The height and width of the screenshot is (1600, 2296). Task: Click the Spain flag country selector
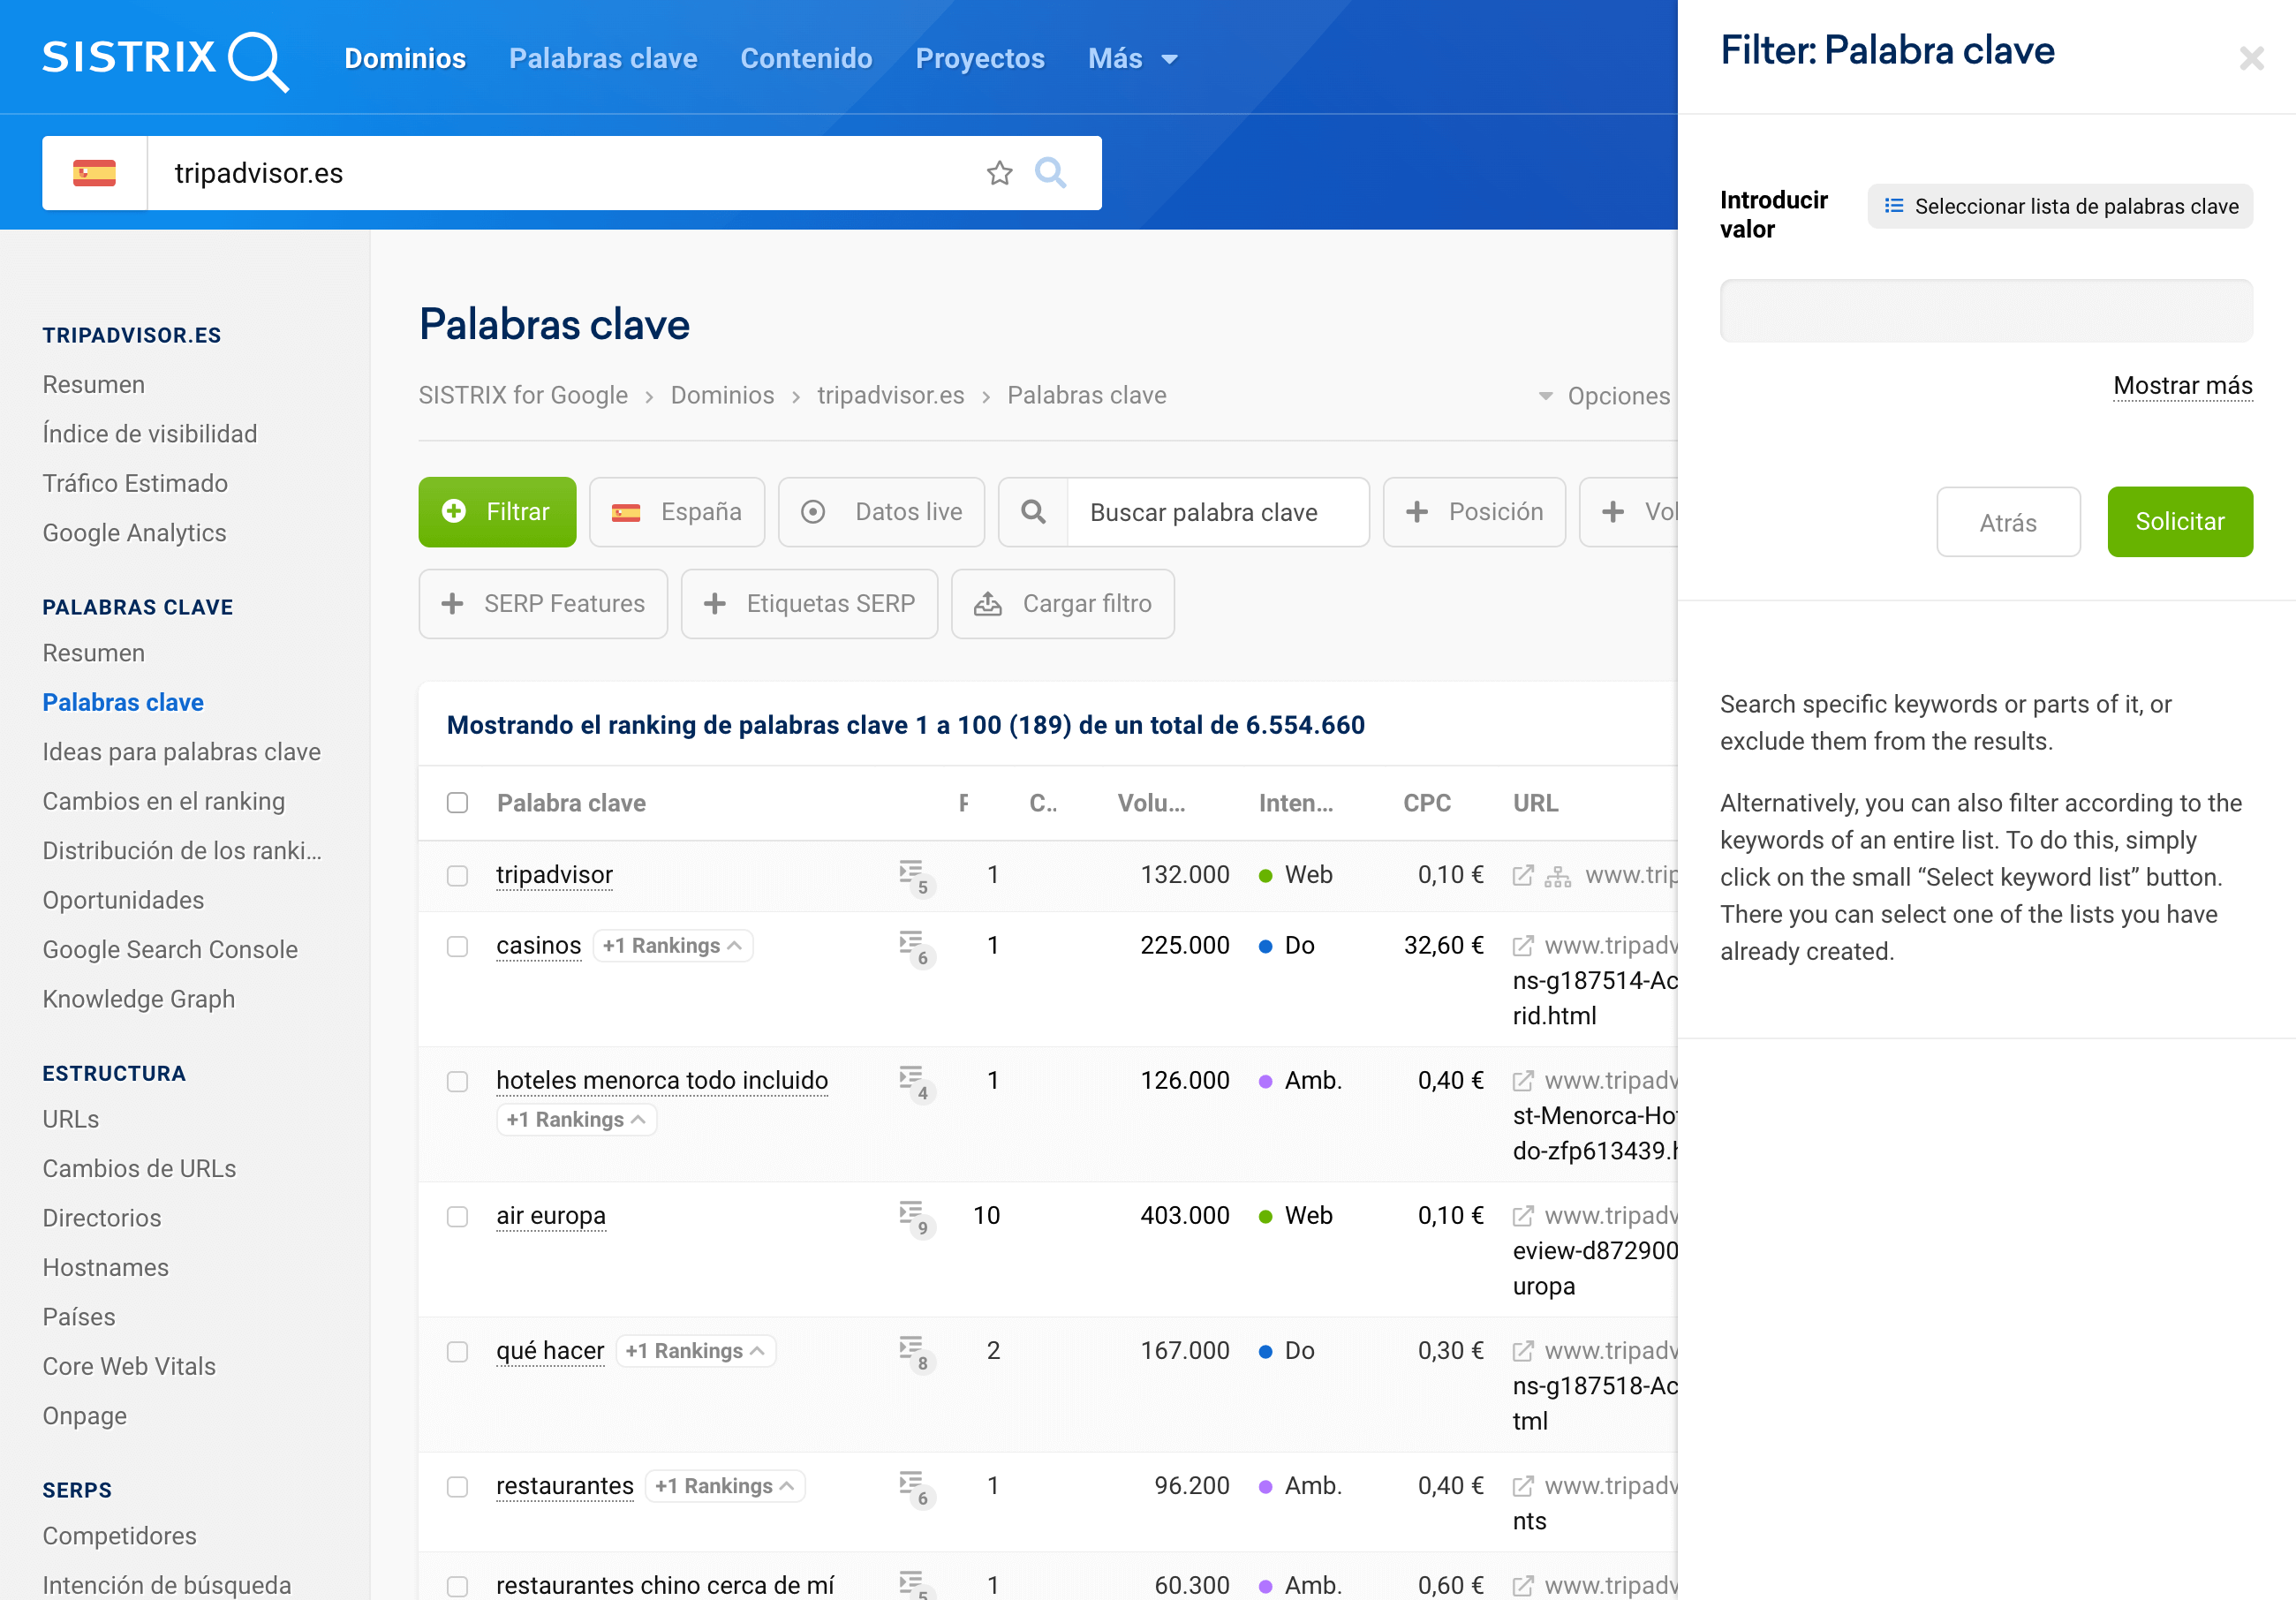pyautogui.click(x=95, y=173)
